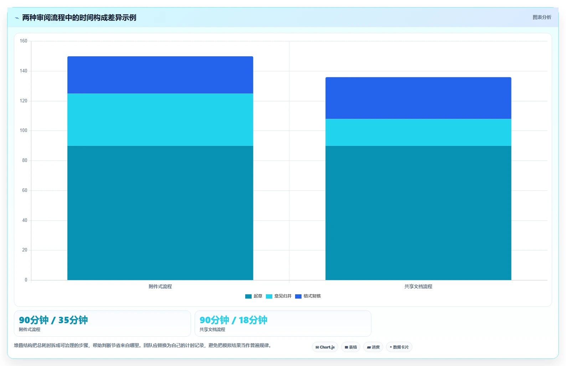Click the 90分钟 / 18分钟 stat value
Screen dimensions: 566x366
[233, 320]
